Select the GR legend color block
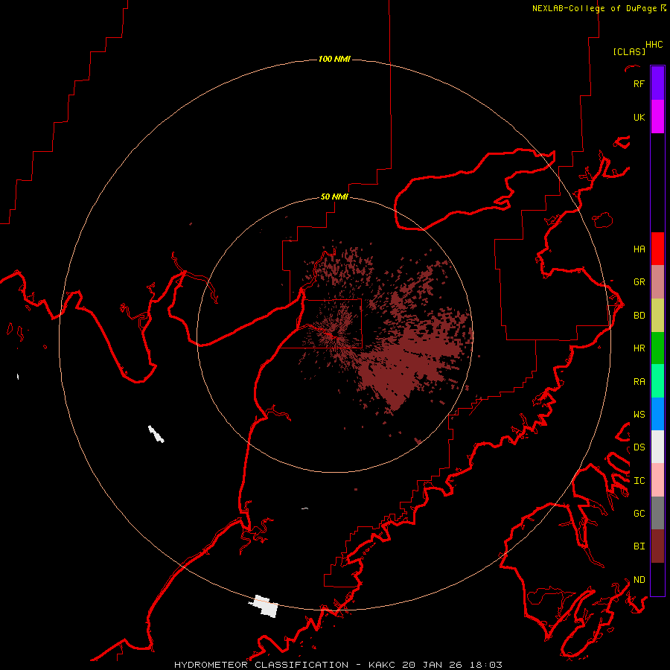670x670 pixels. point(657,282)
